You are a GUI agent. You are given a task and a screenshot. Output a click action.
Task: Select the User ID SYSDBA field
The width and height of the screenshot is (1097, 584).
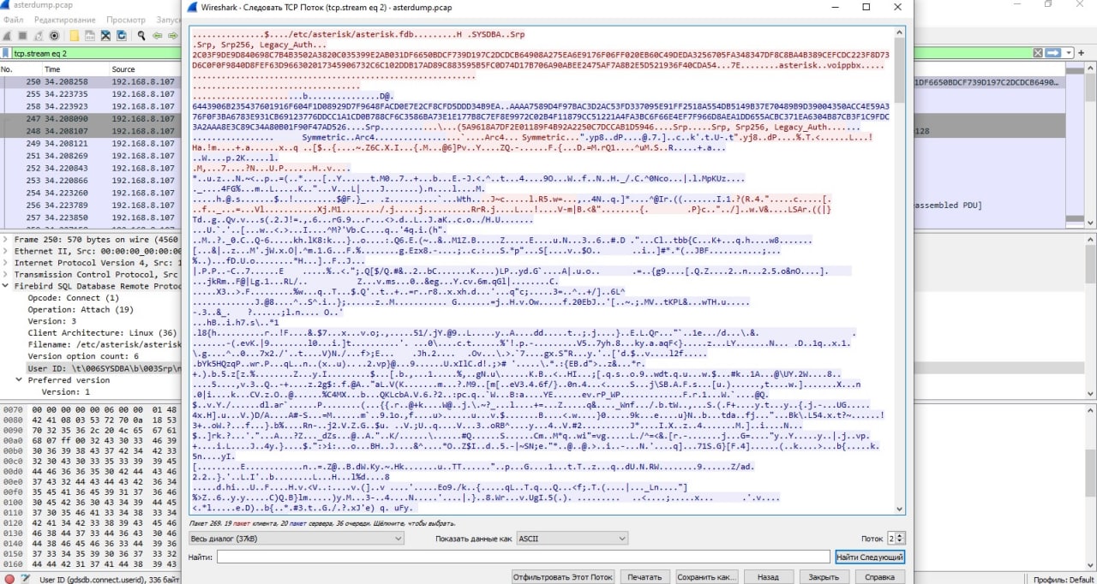pyautogui.click(x=104, y=368)
